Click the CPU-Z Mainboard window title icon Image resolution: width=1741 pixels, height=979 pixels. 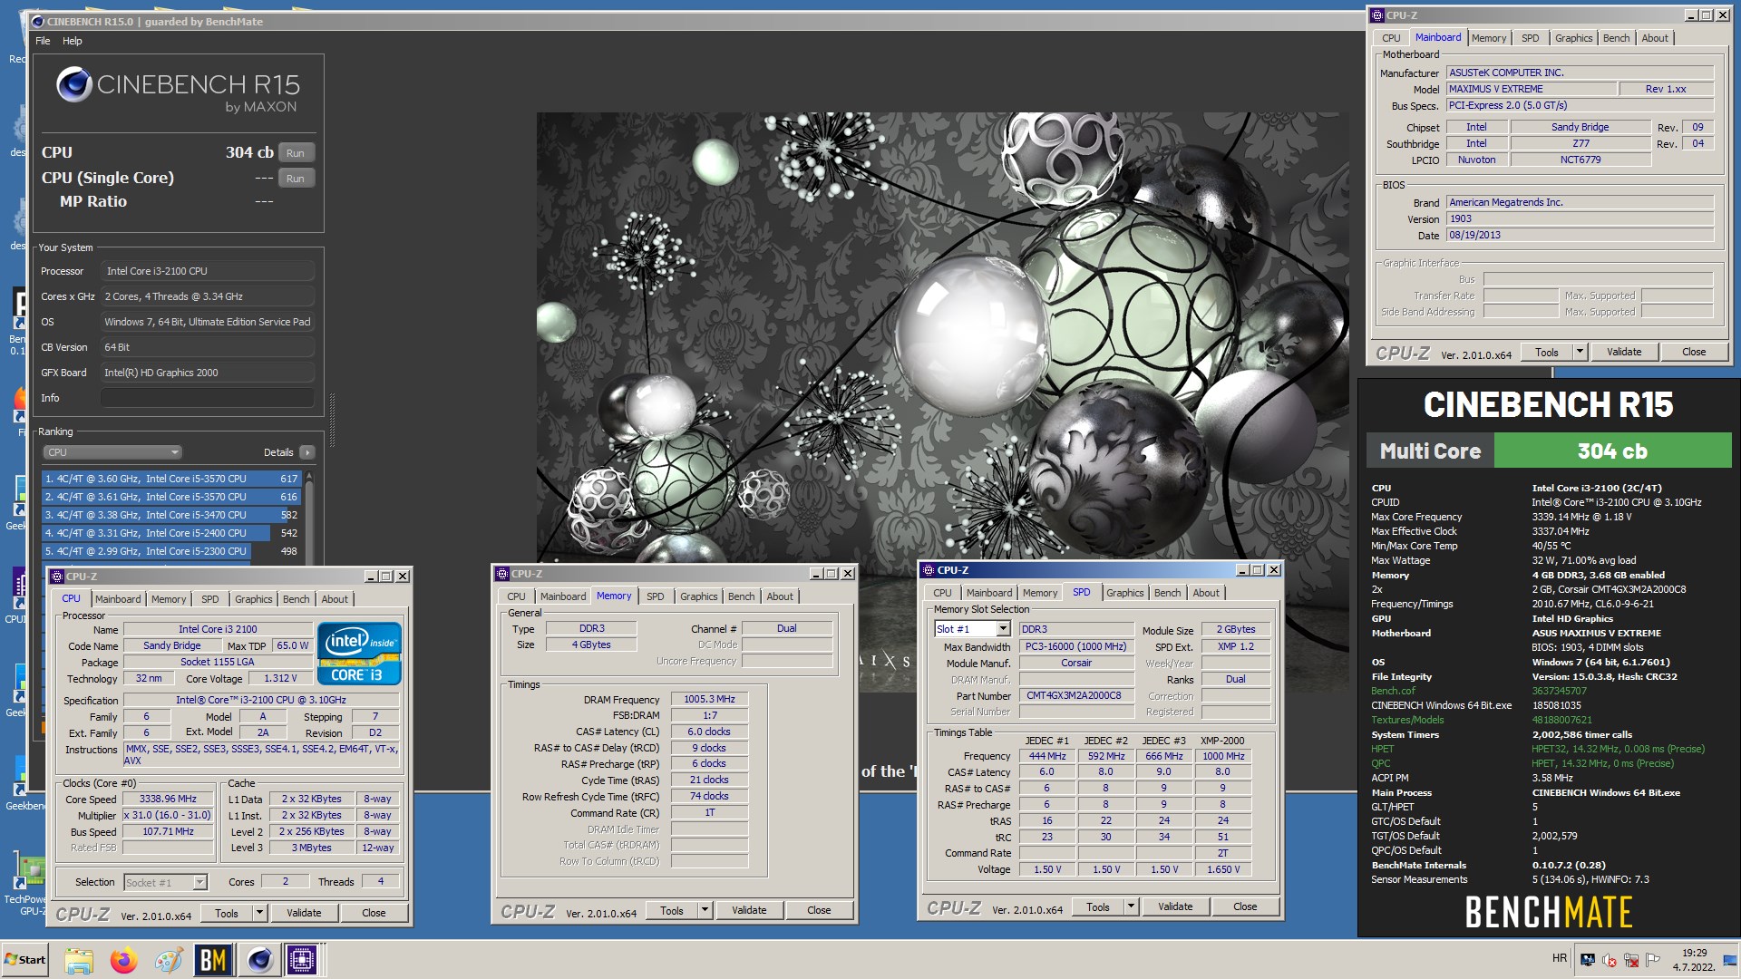point(1377,15)
